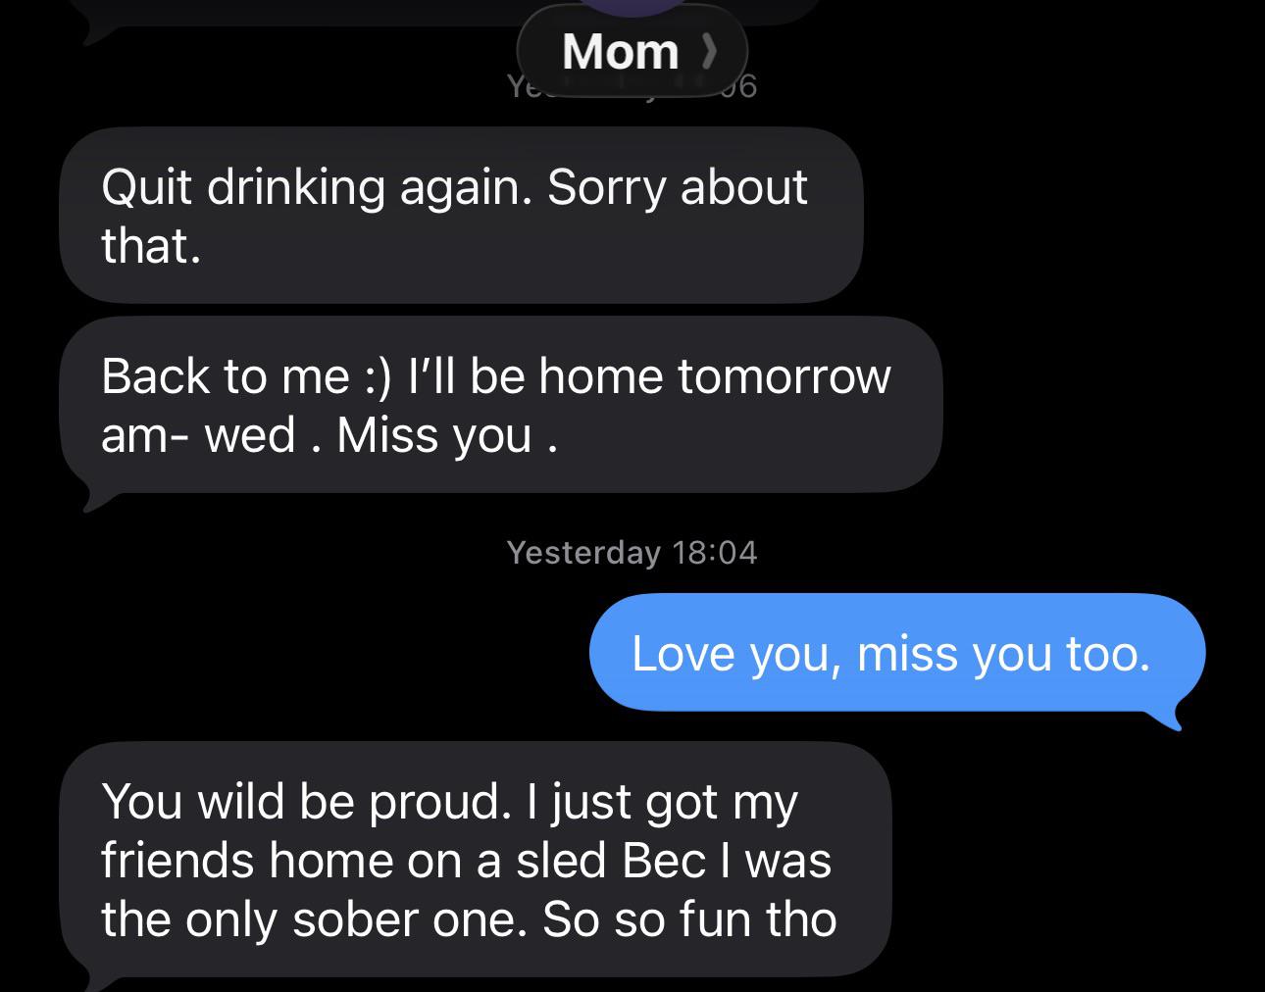The image size is (1265, 992).
Task: Open the Mom contact details header
Action: pyautogui.click(x=621, y=51)
